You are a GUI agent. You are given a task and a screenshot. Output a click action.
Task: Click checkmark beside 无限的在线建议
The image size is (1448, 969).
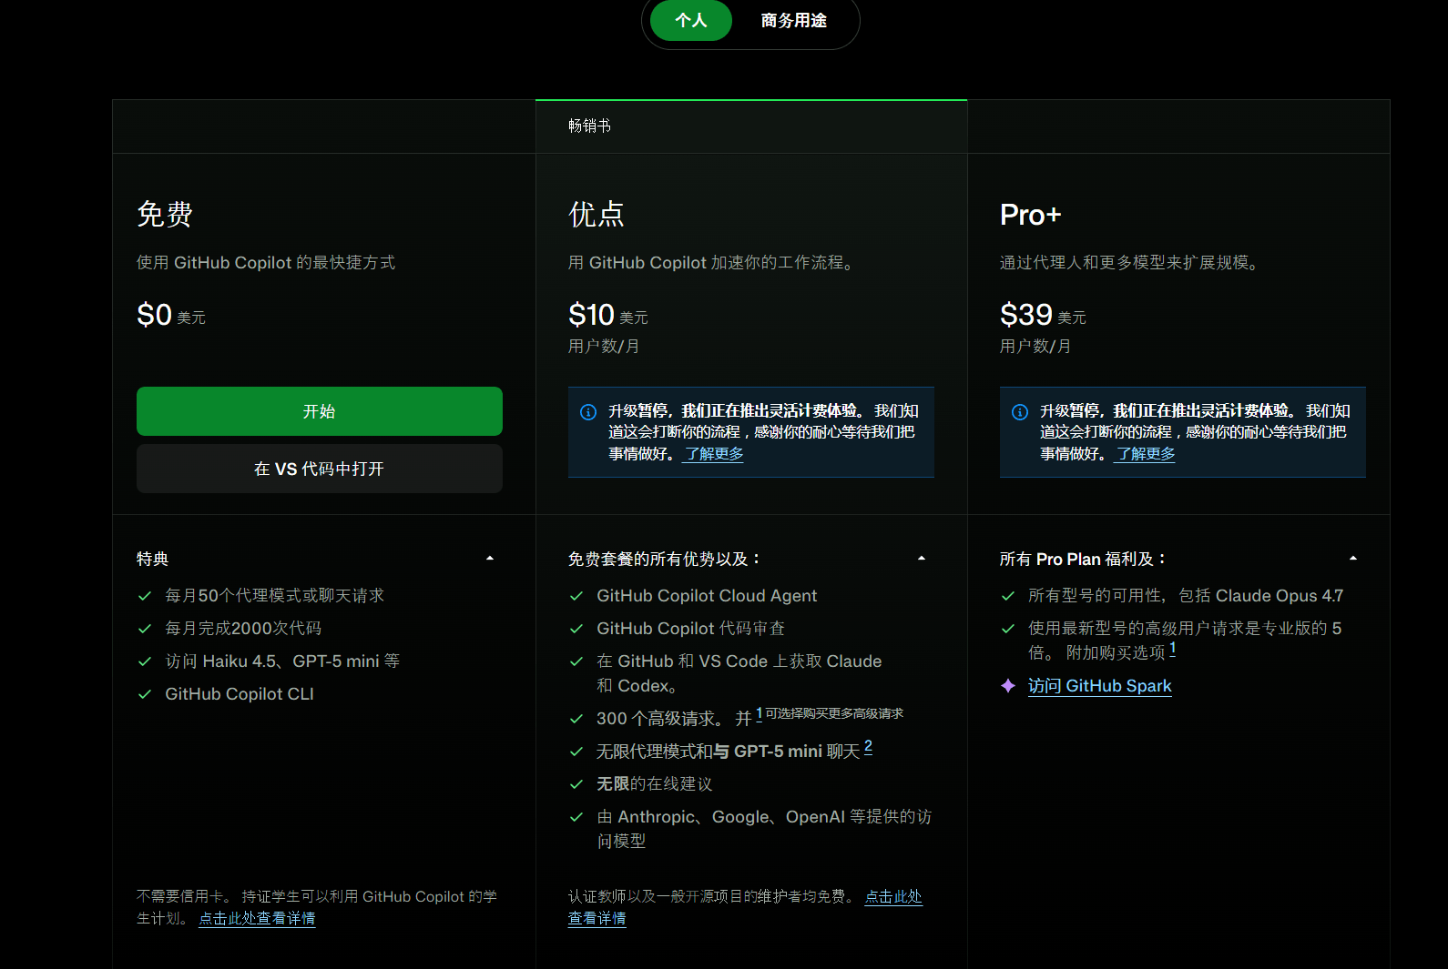[576, 784]
